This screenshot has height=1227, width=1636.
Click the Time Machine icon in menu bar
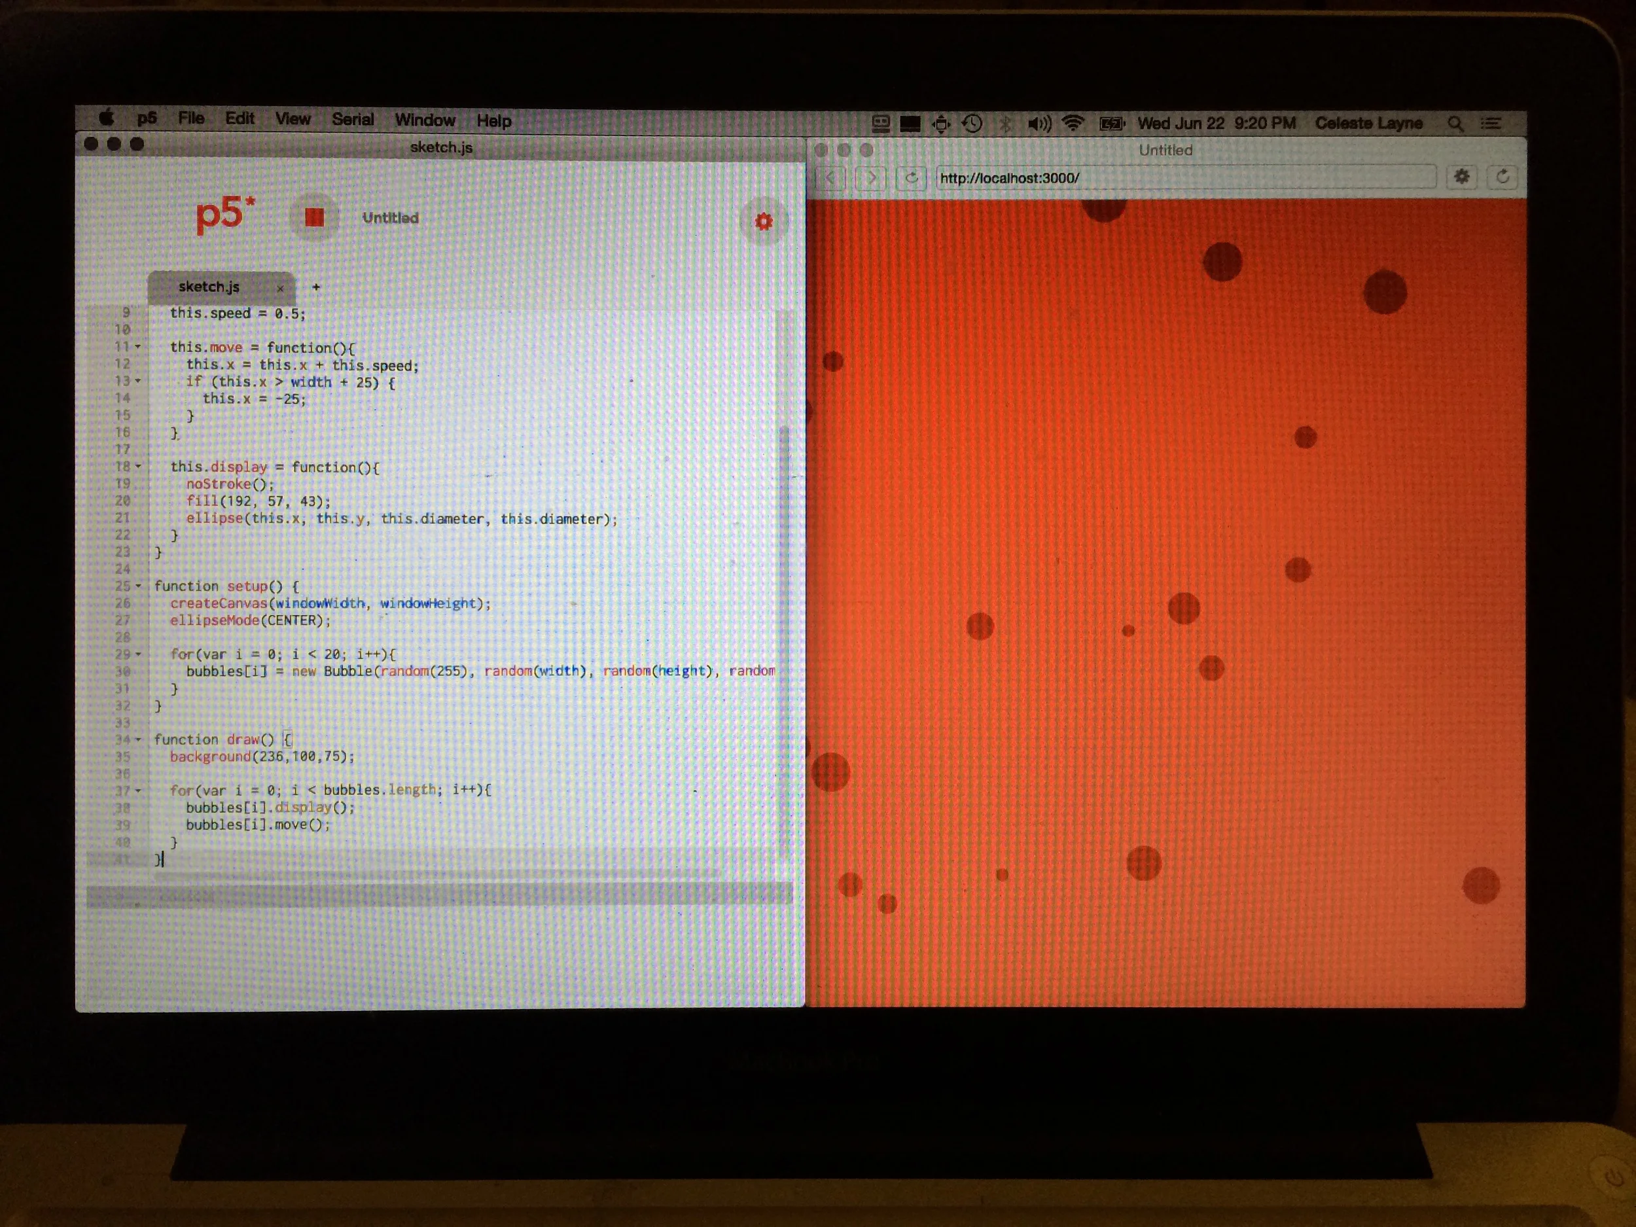(972, 124)
